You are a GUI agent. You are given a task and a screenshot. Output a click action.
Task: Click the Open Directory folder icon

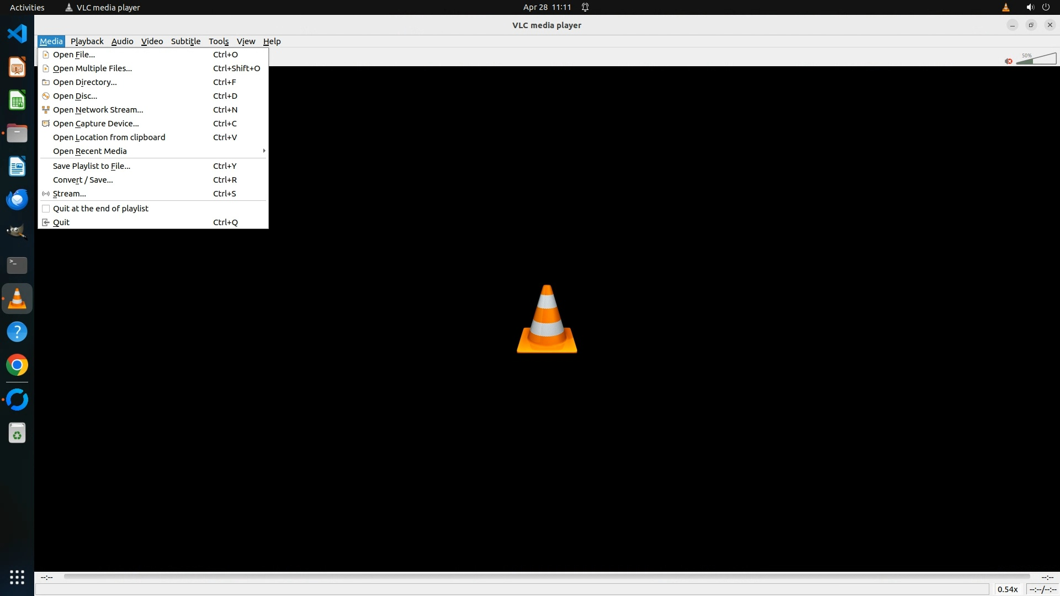46,82
